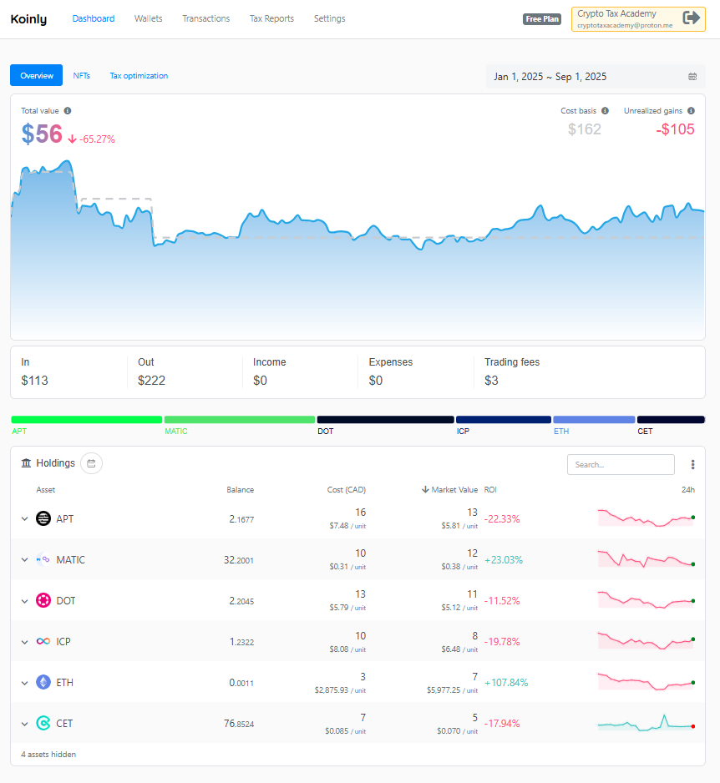Image resolution: width=720 pixels, height=783 pixels.
Task: Sort by Asset column header
Action: pyautogui.click(x=45, y=490)
